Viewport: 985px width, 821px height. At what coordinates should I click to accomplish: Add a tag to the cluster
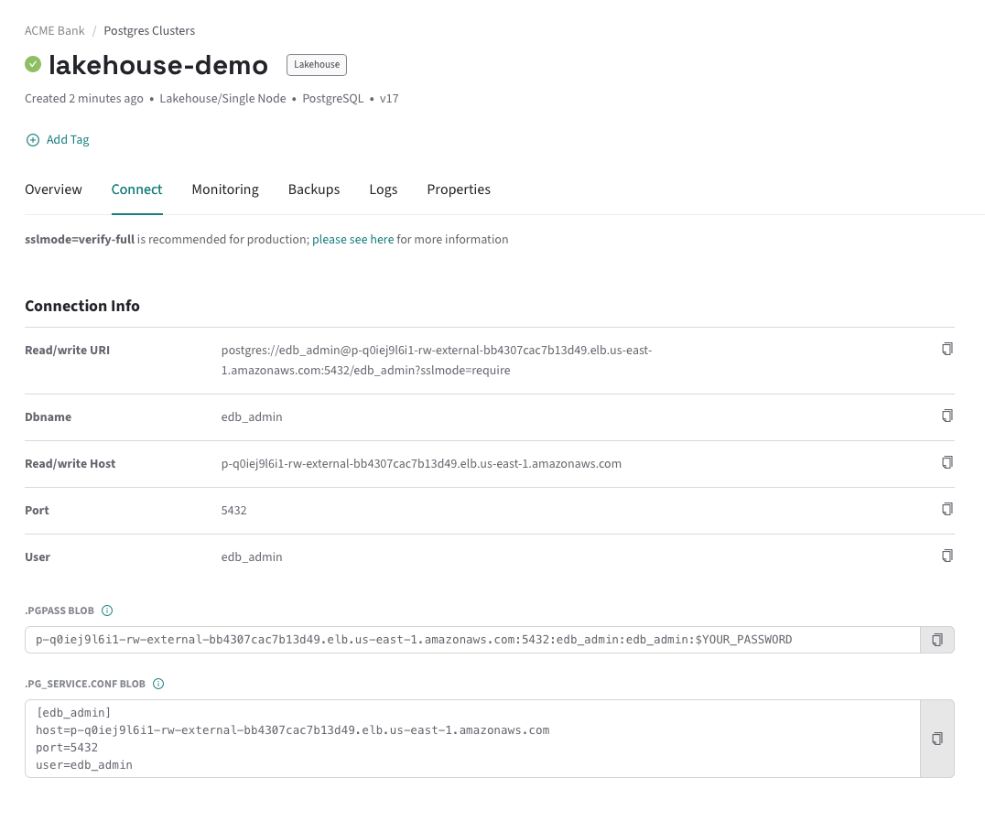point(58,140)
